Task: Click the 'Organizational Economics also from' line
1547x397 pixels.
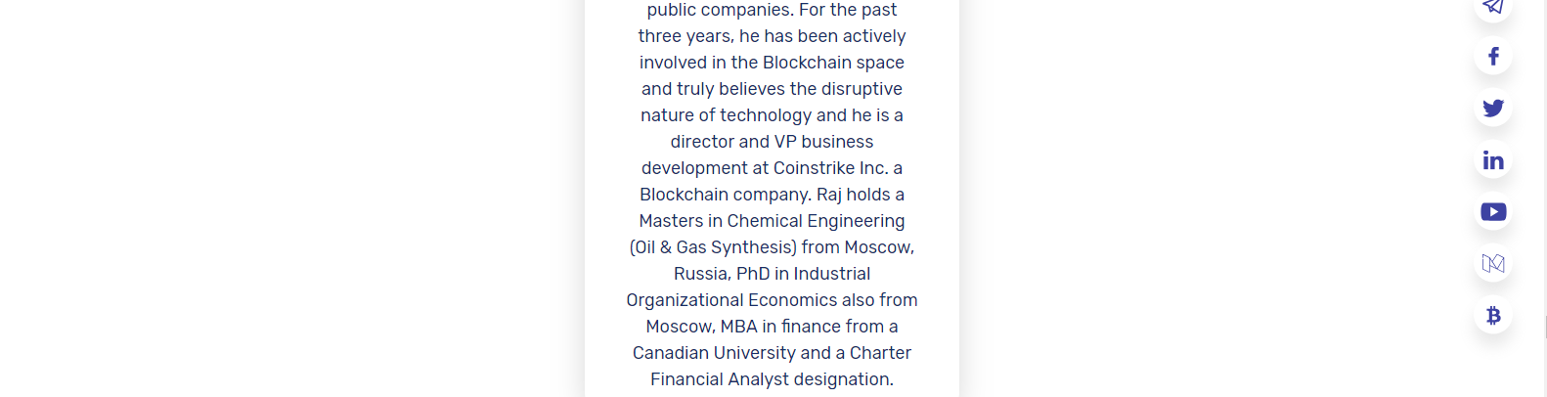Action: [772, 300]
